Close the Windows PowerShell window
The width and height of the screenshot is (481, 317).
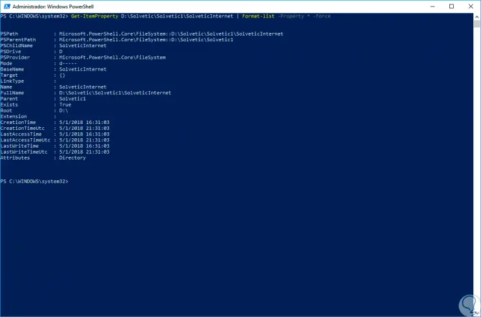469,5
